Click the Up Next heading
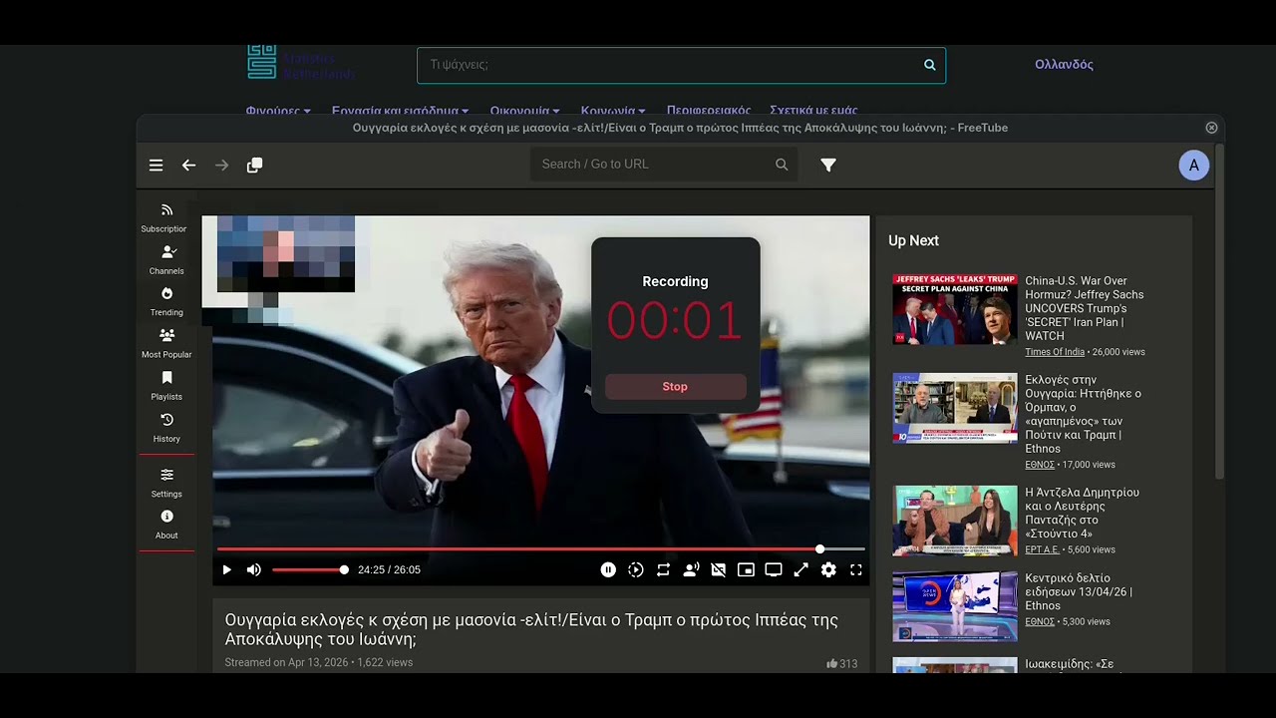 [x=913, y=240]
